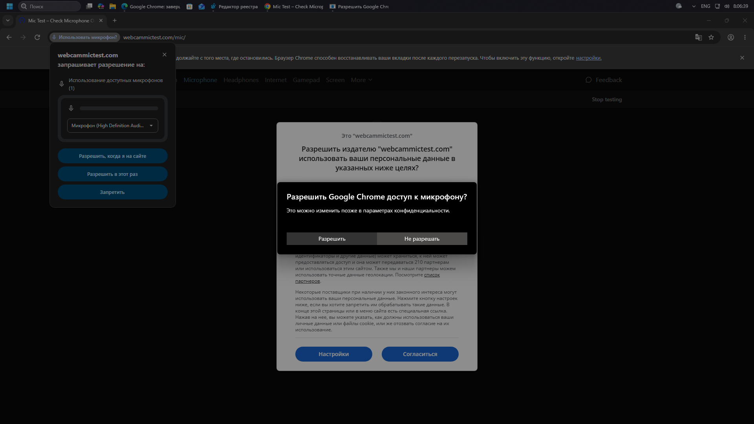The width and height of the screenshot is (754, 424).
Task: Show hidden tray icons chevron
Action: [694, 6]
